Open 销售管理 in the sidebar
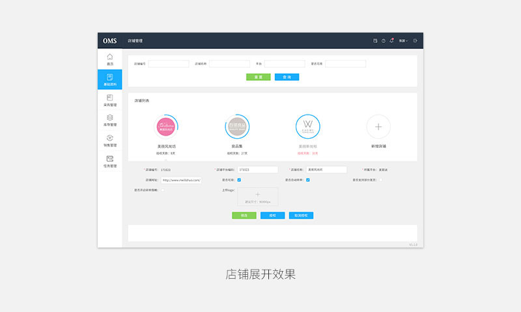 [x=109, y=141]
